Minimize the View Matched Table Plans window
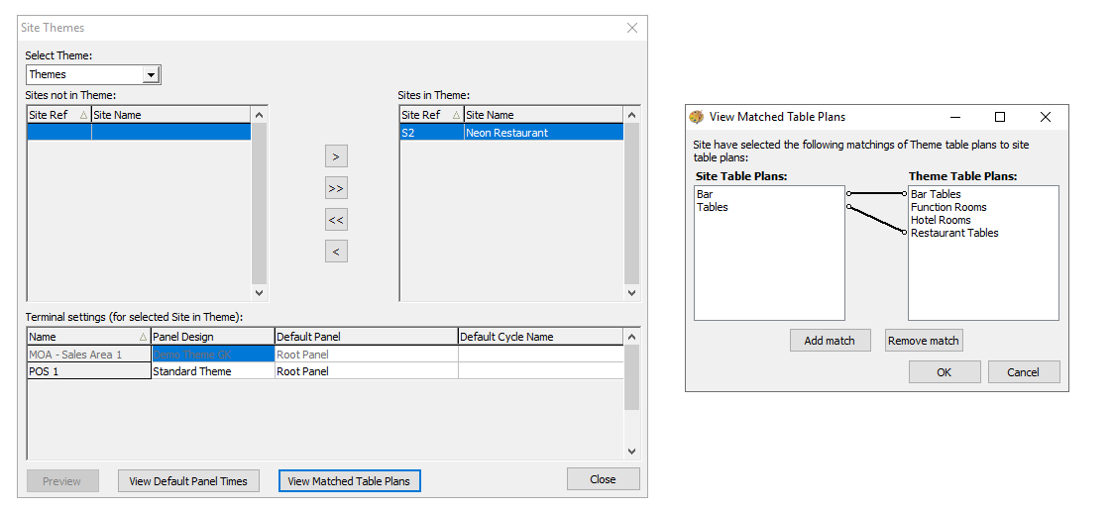 [x=954, y=117]
